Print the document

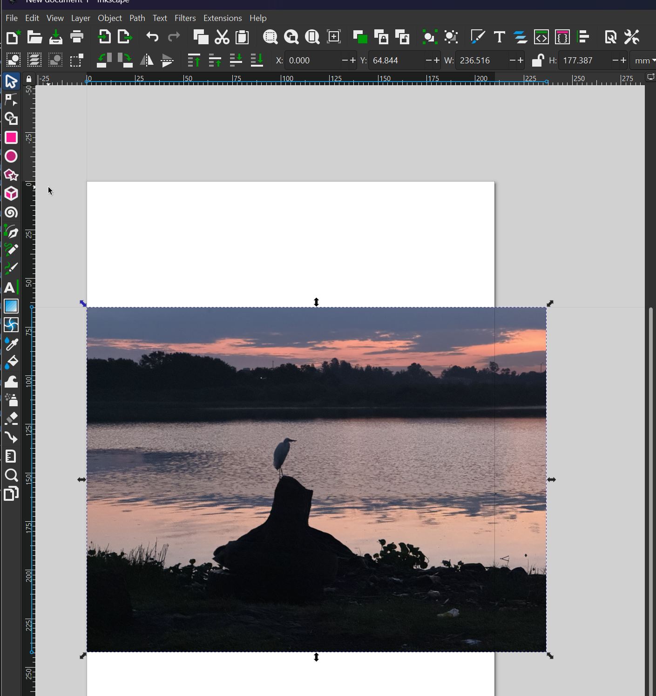77,37
